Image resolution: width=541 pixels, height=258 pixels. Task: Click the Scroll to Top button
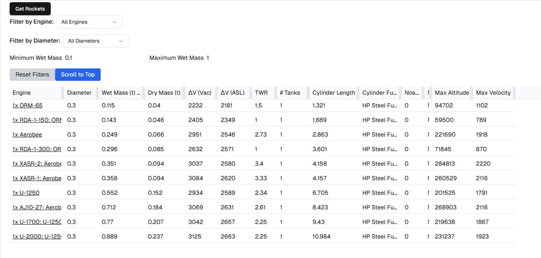tap(78, 74)
